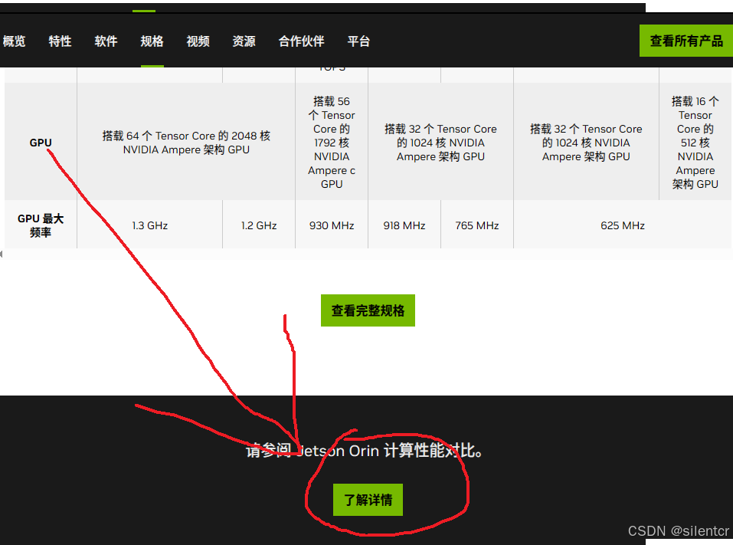Click the table left scroll arrow
The image size is (733, 545).
click(x=2, y=254)
